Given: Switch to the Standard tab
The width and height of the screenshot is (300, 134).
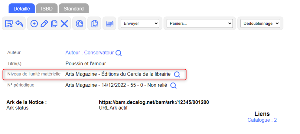Looking at the screenshot, I should [74, 8].
